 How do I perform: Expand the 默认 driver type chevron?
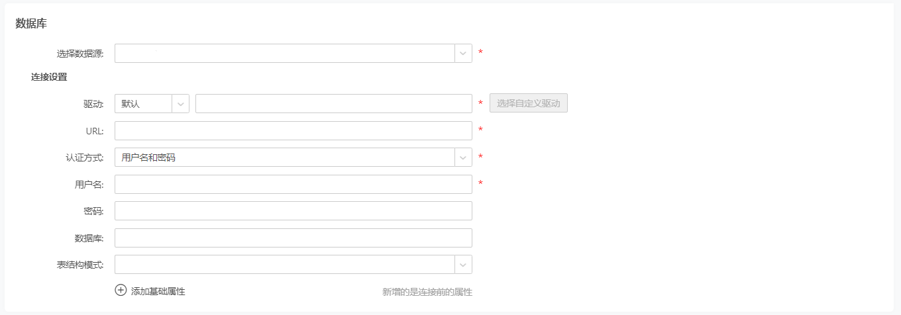(180, 104)
